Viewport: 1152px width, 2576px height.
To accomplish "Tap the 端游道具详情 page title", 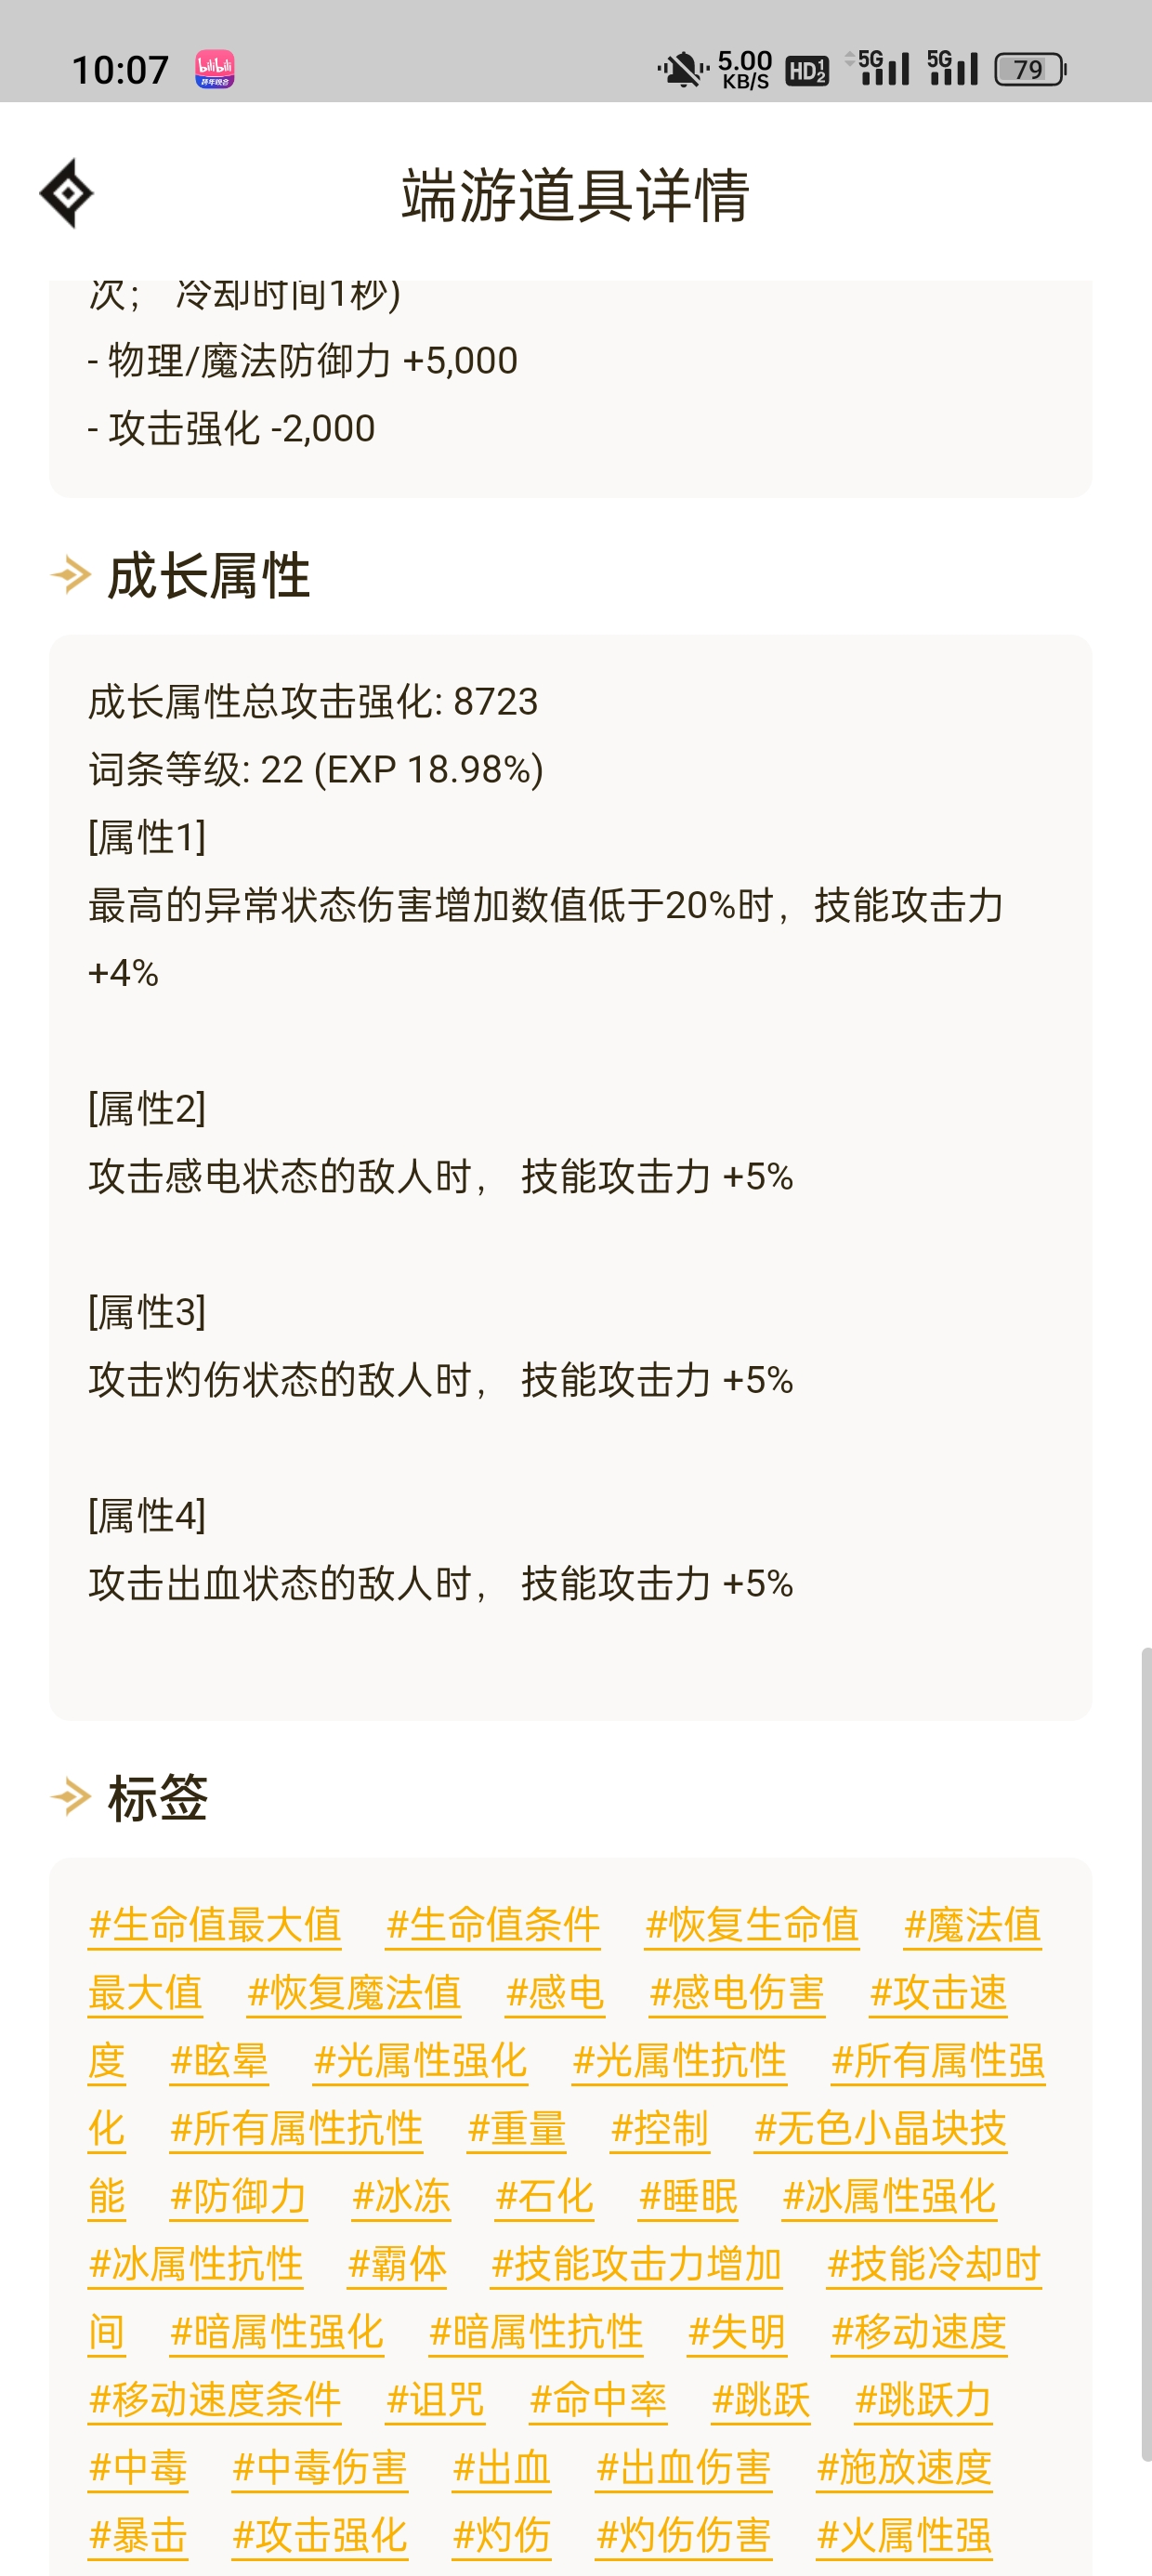I will click(576, 194).
